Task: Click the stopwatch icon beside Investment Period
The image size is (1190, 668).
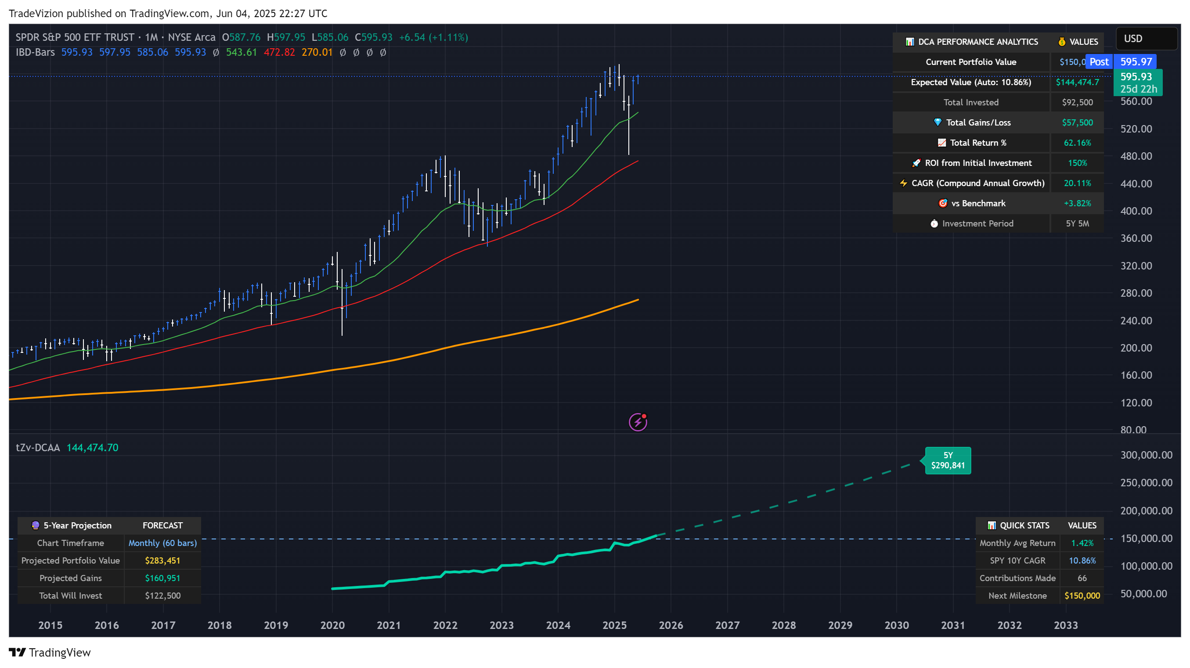Action: tap(934, 223)
